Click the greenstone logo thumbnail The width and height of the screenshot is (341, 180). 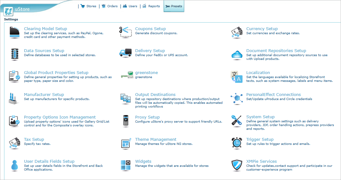pos(127,76)
